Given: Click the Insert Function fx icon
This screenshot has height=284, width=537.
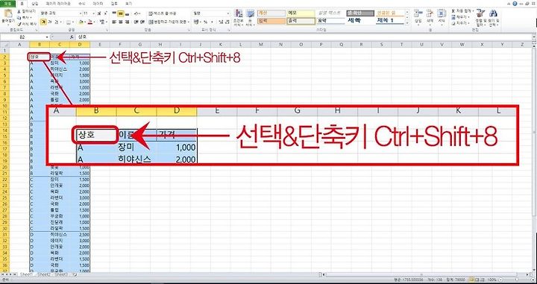Looking at the screenshot, I should click(x=72, y=37).
